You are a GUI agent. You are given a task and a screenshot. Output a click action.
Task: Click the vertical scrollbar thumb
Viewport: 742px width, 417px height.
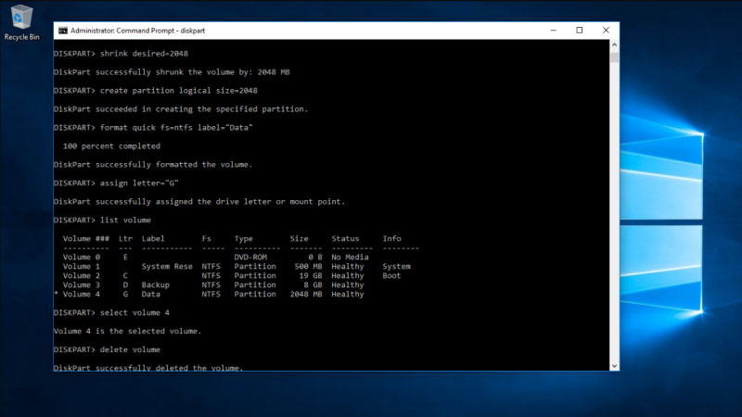pos(614,57)
